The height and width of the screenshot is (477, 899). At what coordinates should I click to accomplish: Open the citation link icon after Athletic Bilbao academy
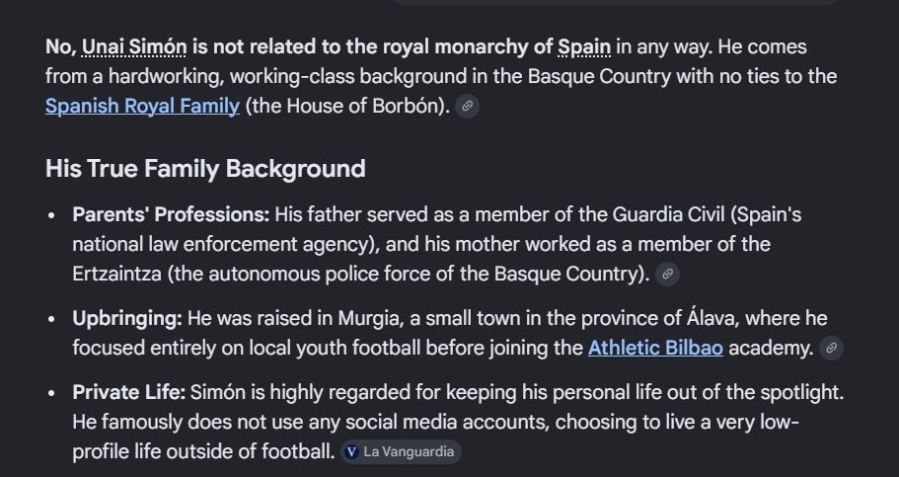(831, 348)
